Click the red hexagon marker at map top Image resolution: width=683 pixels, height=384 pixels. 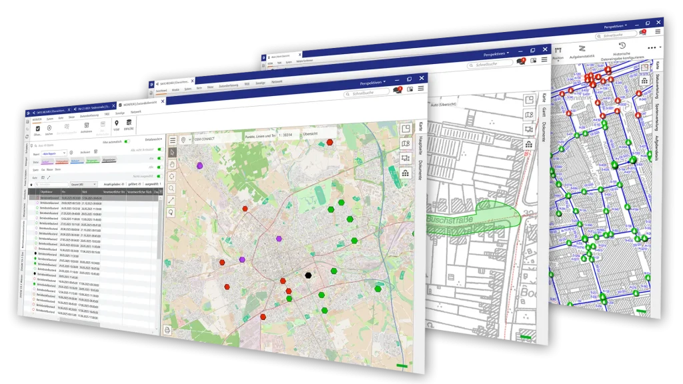pyautogui.click(x=329, y=142)
